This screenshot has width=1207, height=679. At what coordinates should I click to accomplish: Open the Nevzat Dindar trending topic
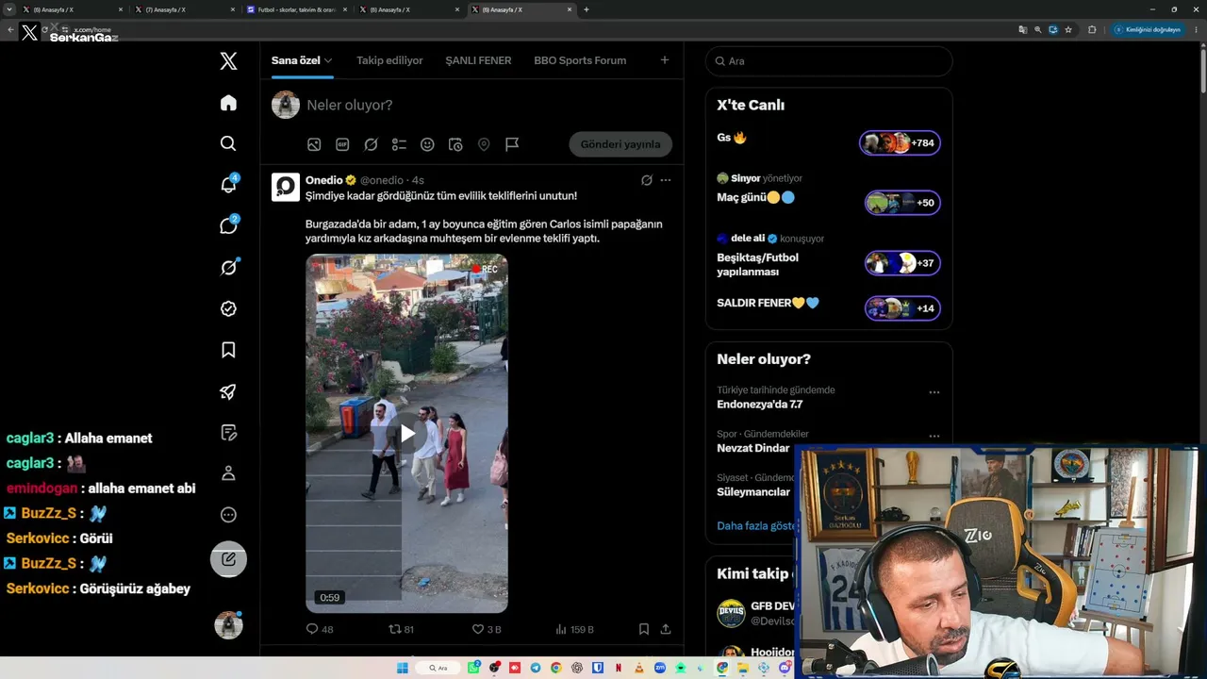(x=752, y=448)
